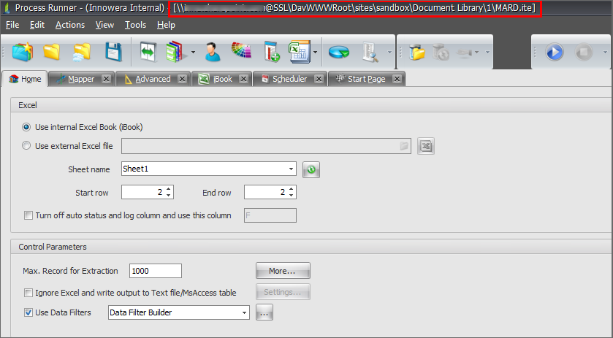Select Use external Excel file option
This screenshot has width=613, height=338.
(27, 146)
